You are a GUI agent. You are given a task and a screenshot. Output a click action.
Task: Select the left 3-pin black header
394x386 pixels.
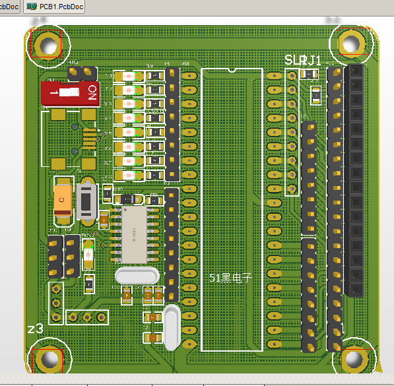[55, 257]
